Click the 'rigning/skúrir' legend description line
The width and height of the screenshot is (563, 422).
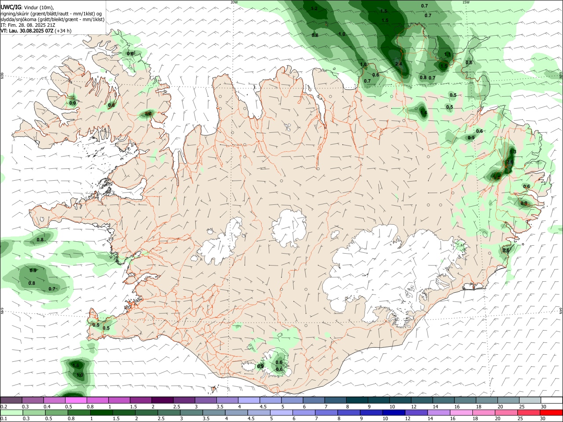(x=51, y=14)
